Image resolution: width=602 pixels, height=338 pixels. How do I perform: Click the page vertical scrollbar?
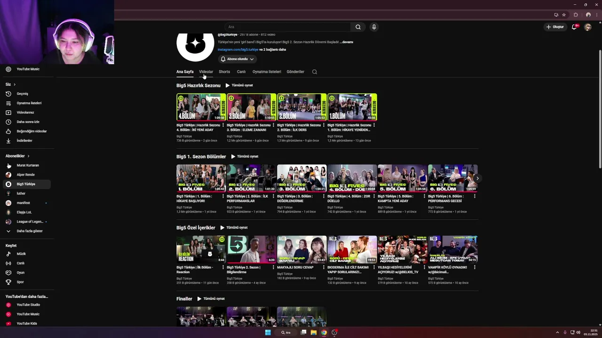point(599,109)
